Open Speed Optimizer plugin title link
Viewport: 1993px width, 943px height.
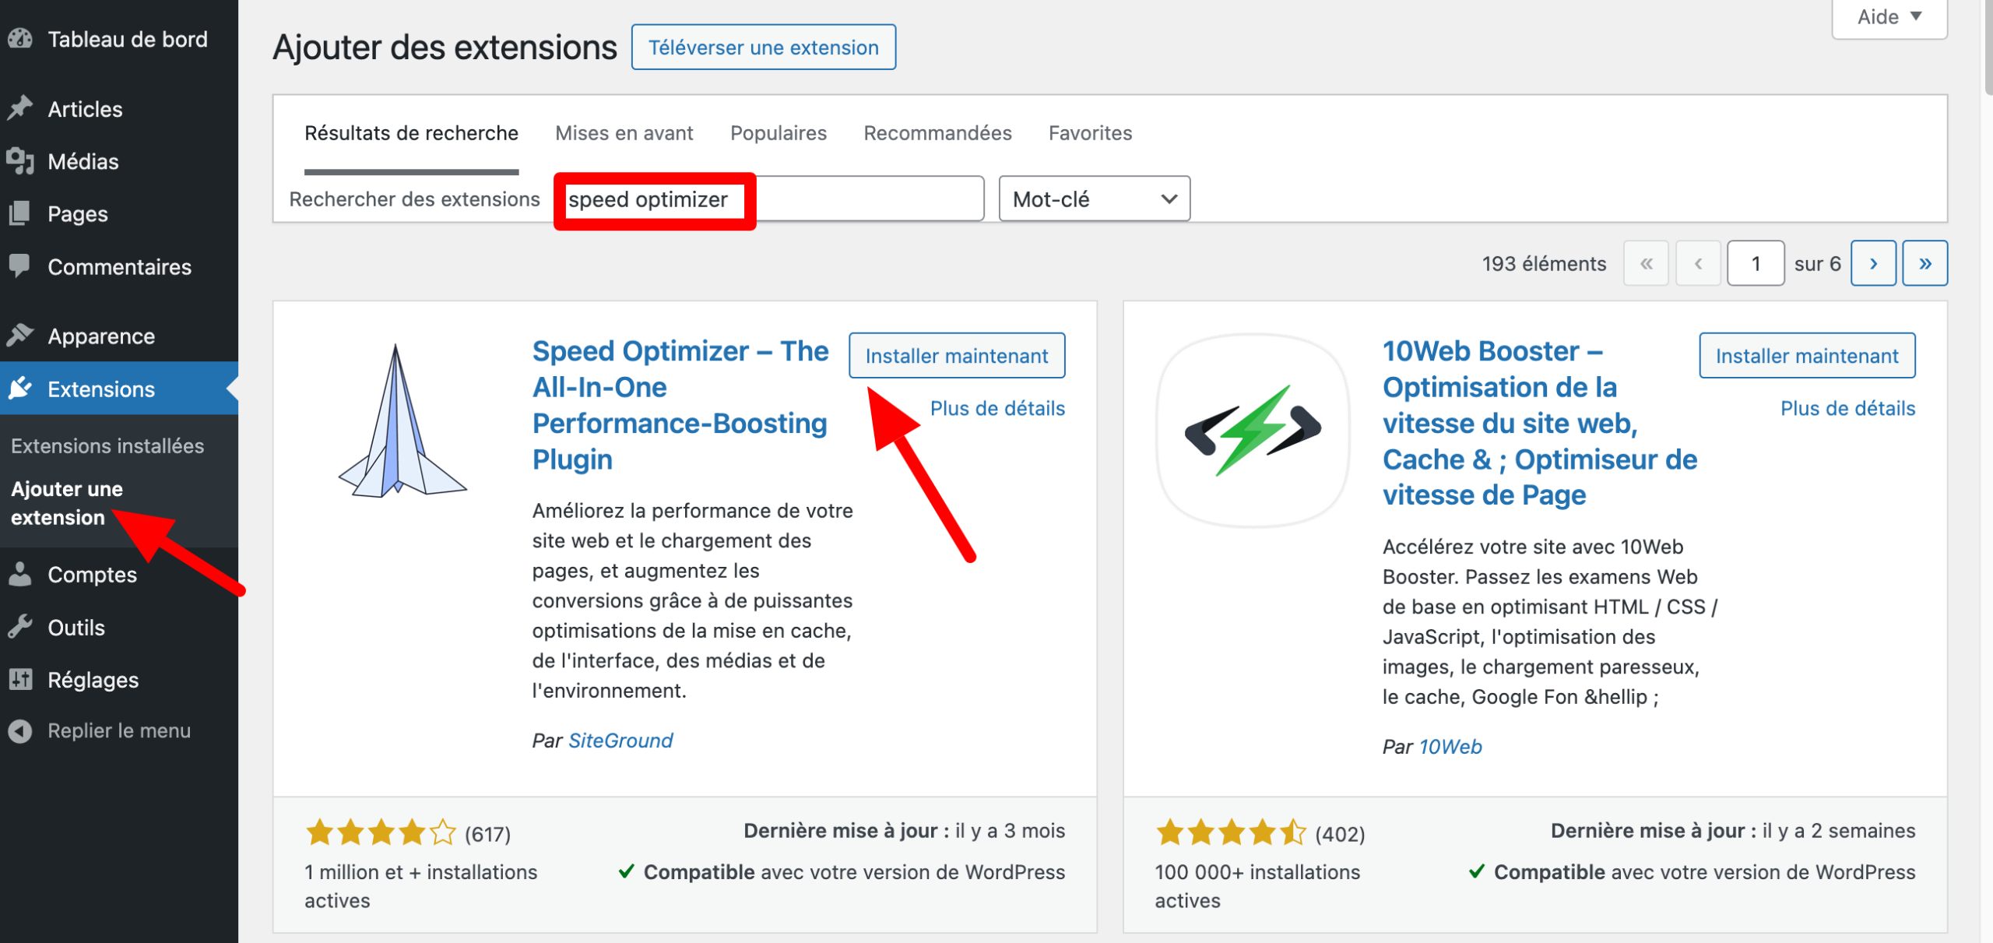coord(680,405)
